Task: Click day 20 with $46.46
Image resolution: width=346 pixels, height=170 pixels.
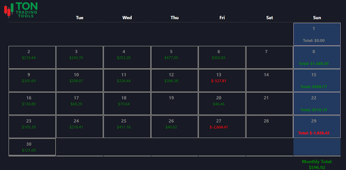Action: click(222, 104)
